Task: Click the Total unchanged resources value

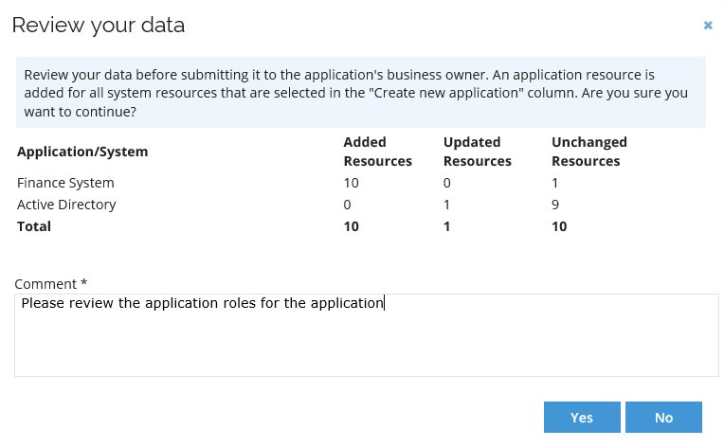Action: (559, 226)
